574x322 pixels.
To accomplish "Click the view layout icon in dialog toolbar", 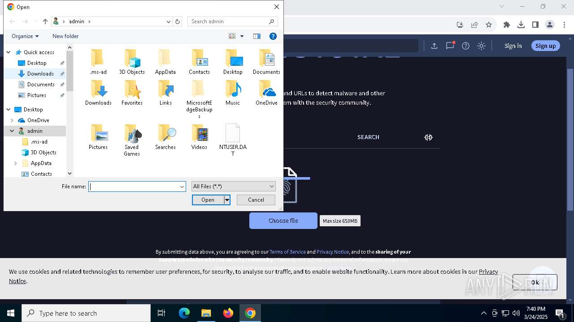I will pyautogui.click(x=232, y=36).
